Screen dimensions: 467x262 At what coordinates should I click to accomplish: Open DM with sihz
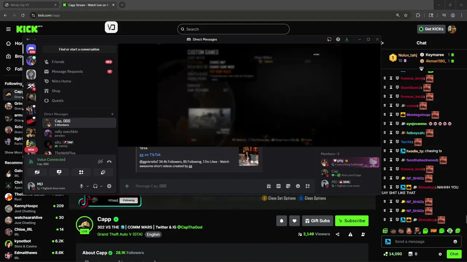click(x=79, y=144)
